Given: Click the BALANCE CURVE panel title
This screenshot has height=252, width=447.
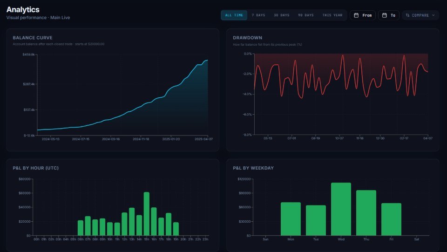Looking at the screenshot, I should click(33, 38).
